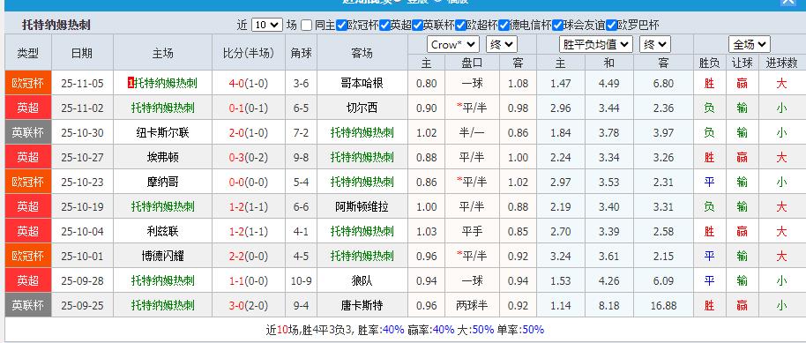Click the 比分(半场) column header
The image size is (806, 343).
click(249, 53)
